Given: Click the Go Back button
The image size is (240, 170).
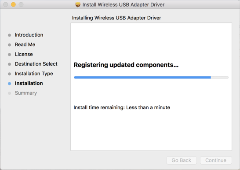Looking at the screenshot, I should tap(182, 160).
